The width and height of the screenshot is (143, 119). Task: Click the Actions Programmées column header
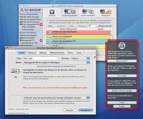[x=68, y=29]
